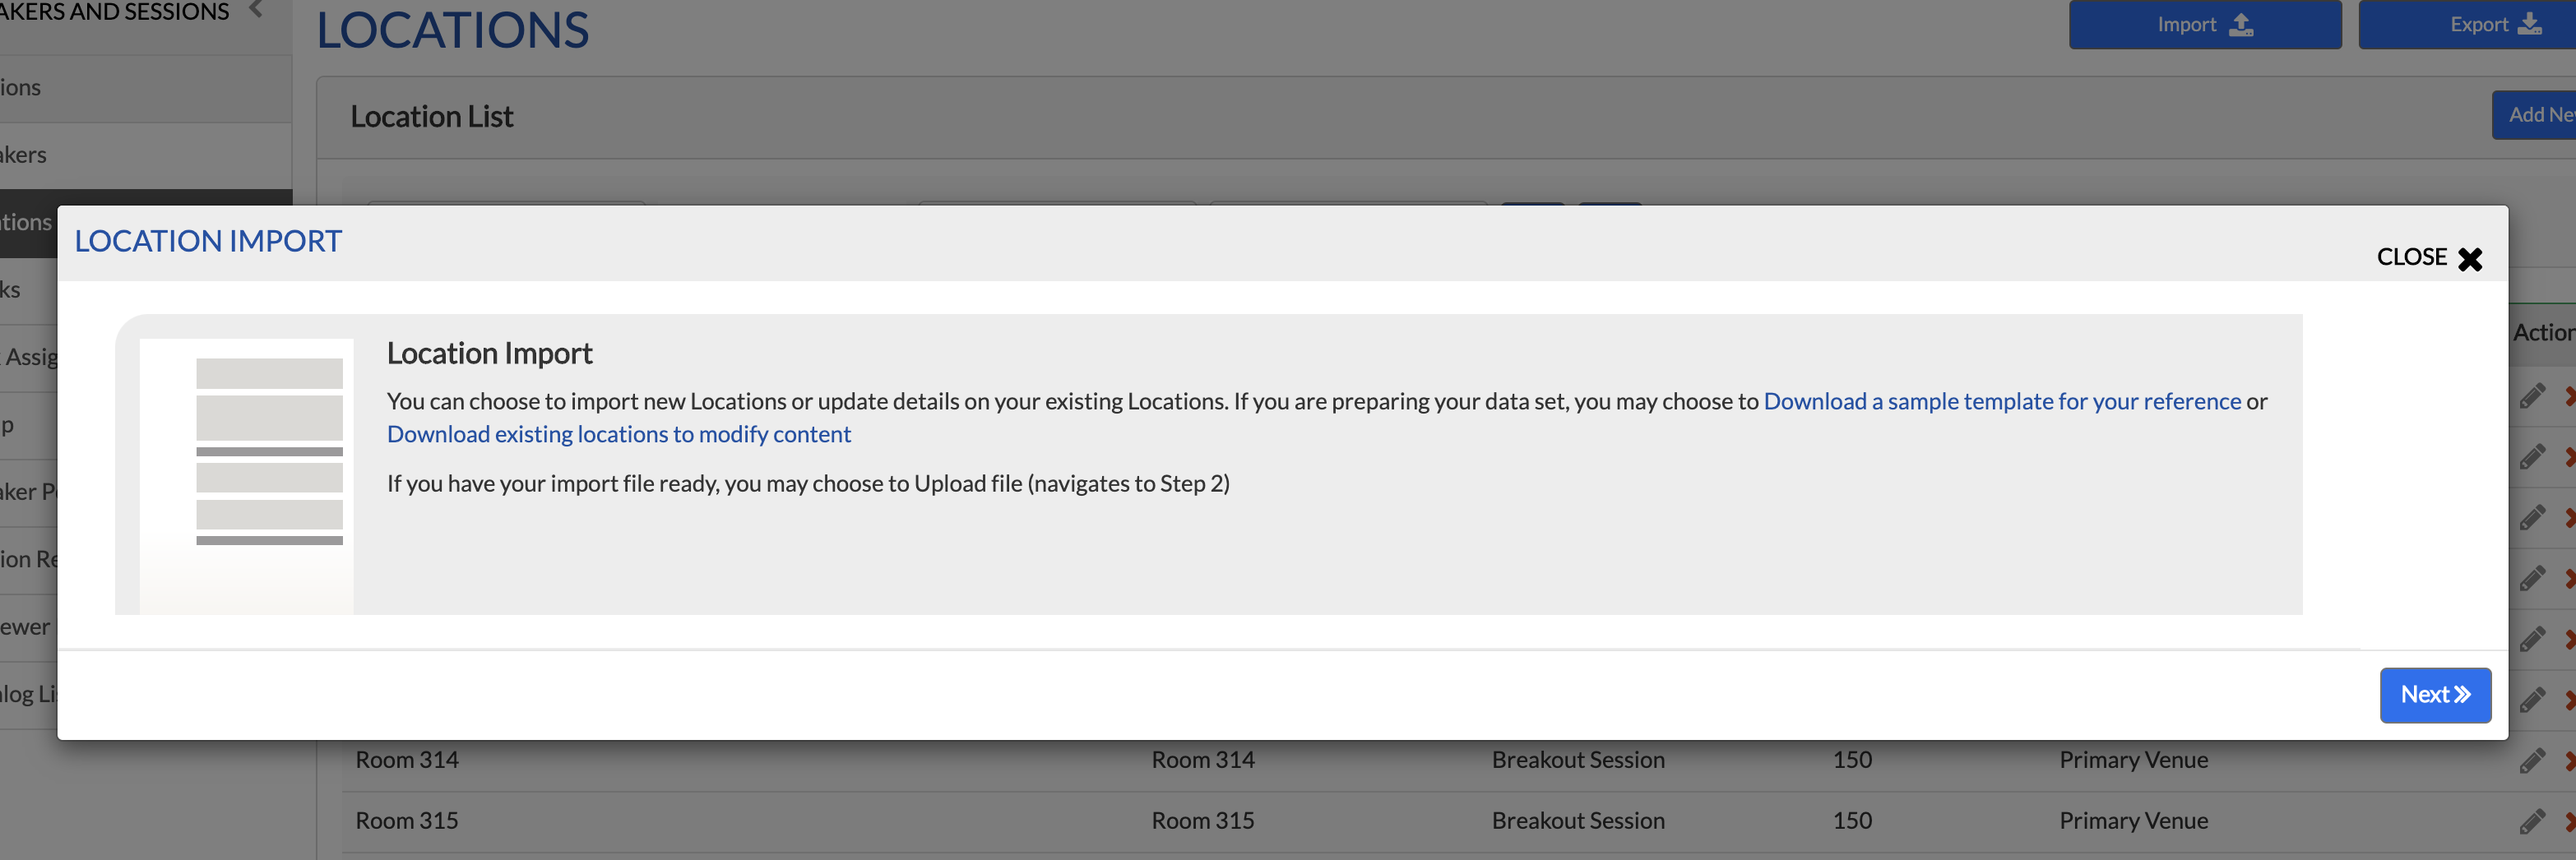The width and height of the screenshot is (2576, 860).
Task: Click the pencil icon in first row
Action: (2531, 396)
